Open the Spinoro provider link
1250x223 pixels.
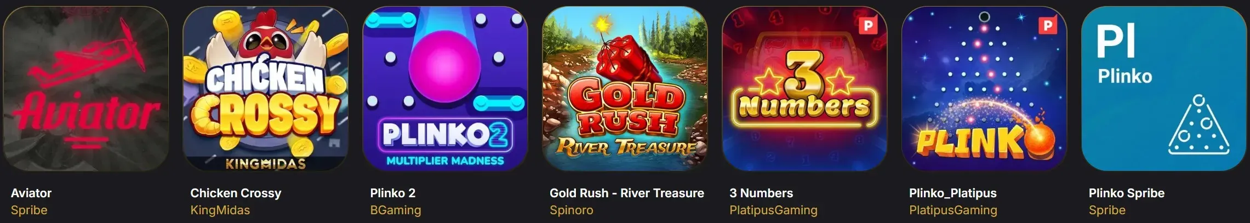[572, 210]
